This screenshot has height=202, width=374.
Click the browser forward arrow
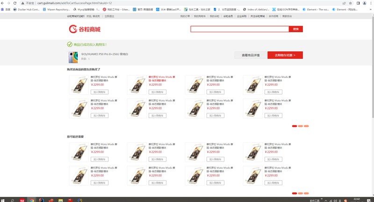tap(8, 3)
